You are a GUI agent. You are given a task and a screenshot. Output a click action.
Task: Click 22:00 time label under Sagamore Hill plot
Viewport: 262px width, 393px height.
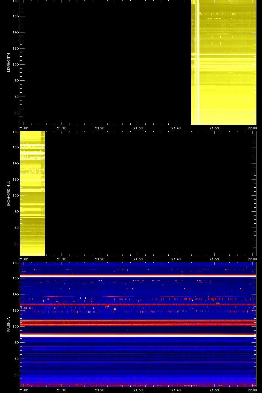pos(252,259)
